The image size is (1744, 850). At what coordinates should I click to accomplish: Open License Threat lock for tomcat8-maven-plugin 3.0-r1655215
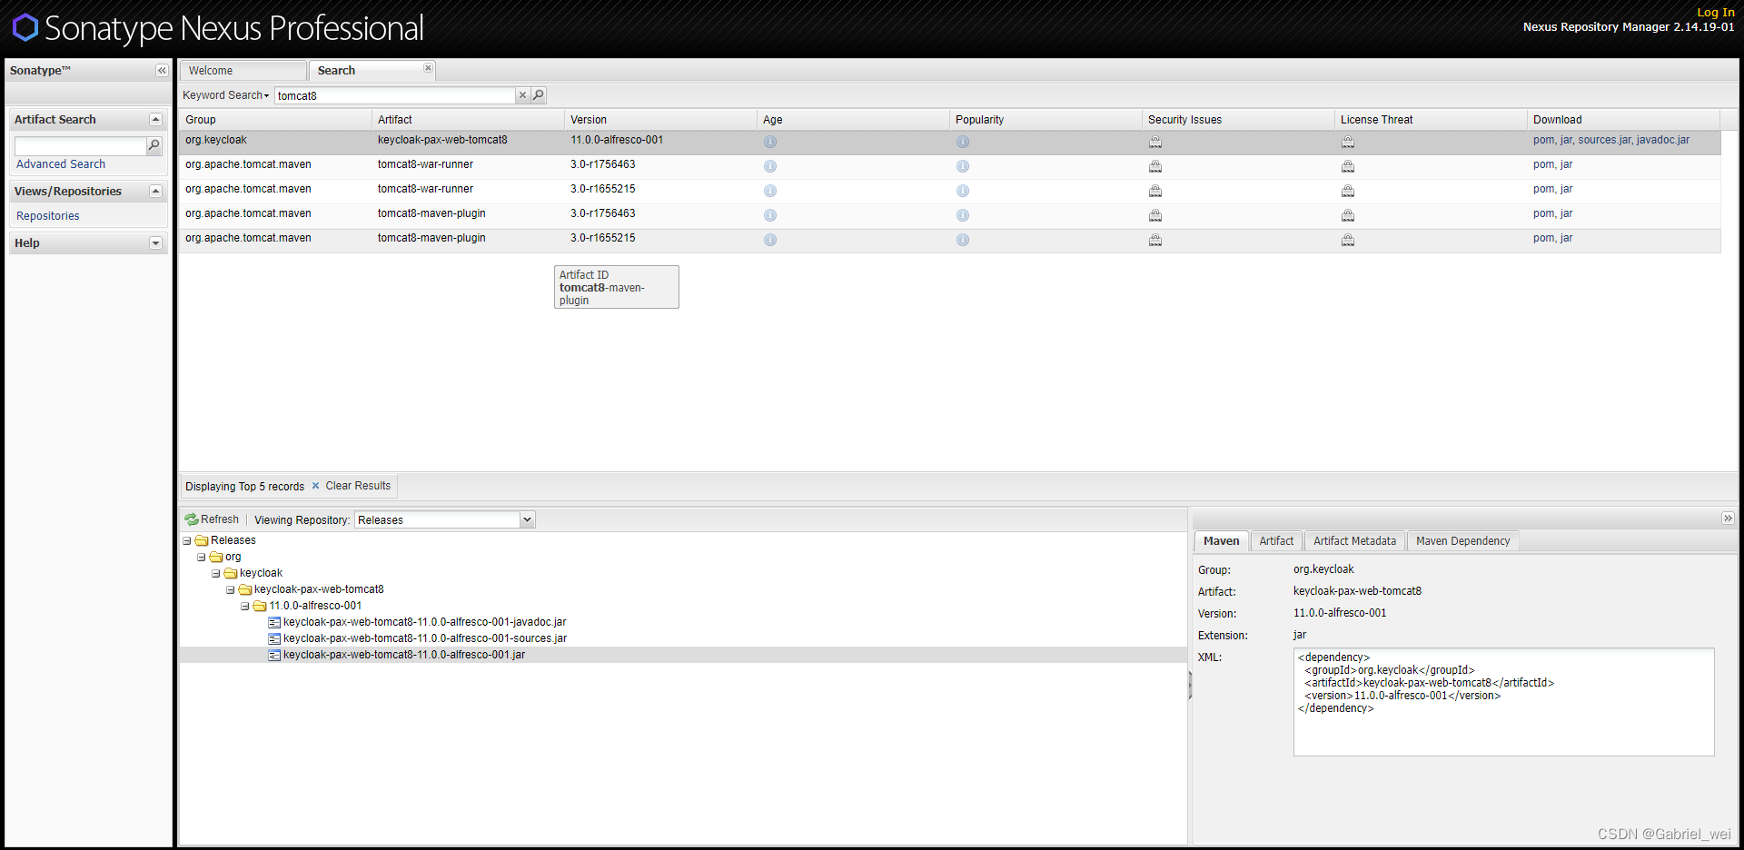(x=1348, y=240)
